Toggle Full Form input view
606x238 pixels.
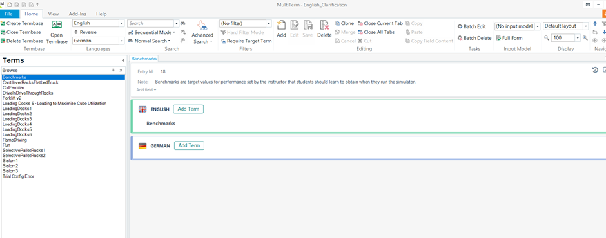[509, 38]
